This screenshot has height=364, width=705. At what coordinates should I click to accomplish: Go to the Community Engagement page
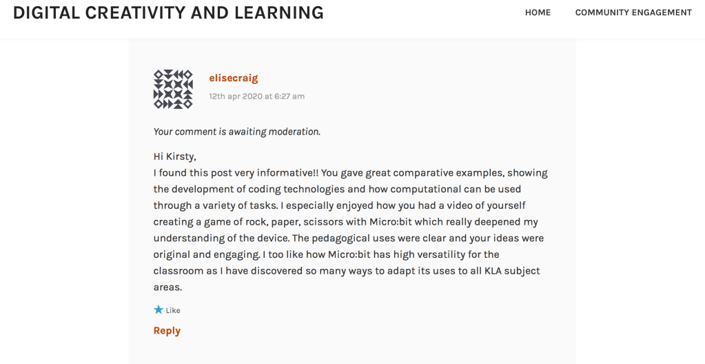click(633, 12)
